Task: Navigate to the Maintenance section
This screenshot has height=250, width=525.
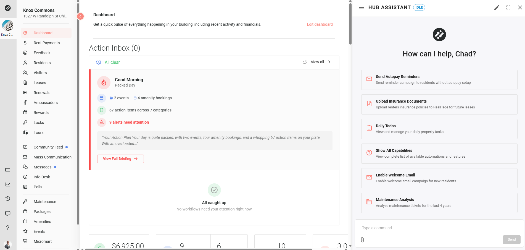Action: 45,201
